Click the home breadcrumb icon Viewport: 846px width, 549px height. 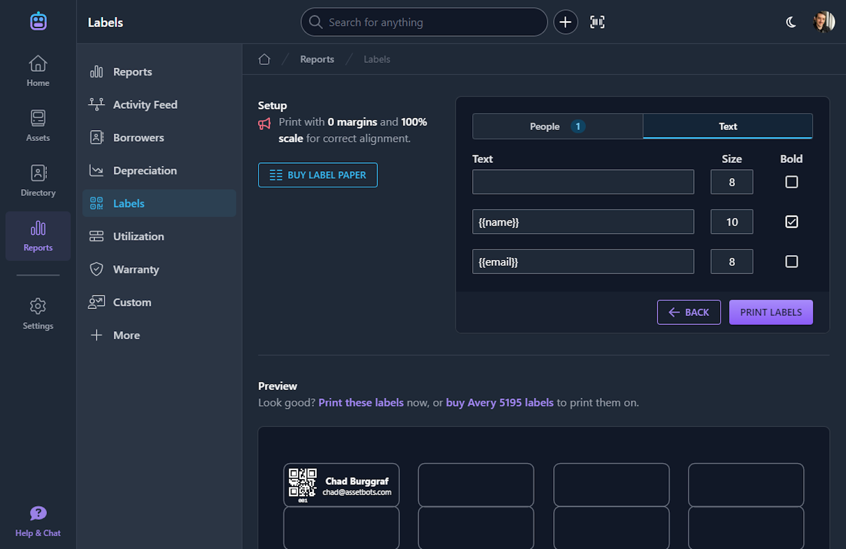click(x=264, y=59)
